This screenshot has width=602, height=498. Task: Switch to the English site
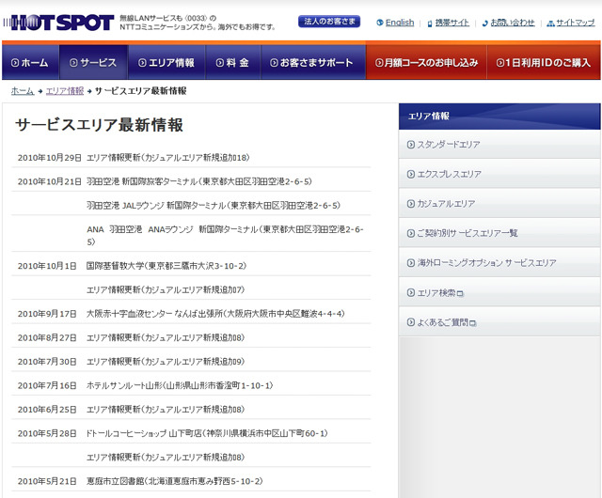coord(400,23)
